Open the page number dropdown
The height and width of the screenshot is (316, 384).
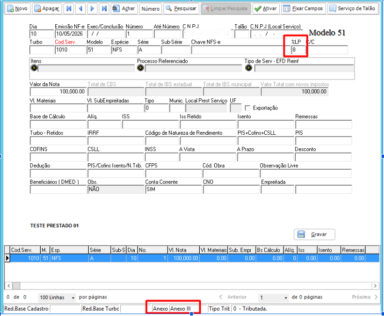click(x=273, y=298)
